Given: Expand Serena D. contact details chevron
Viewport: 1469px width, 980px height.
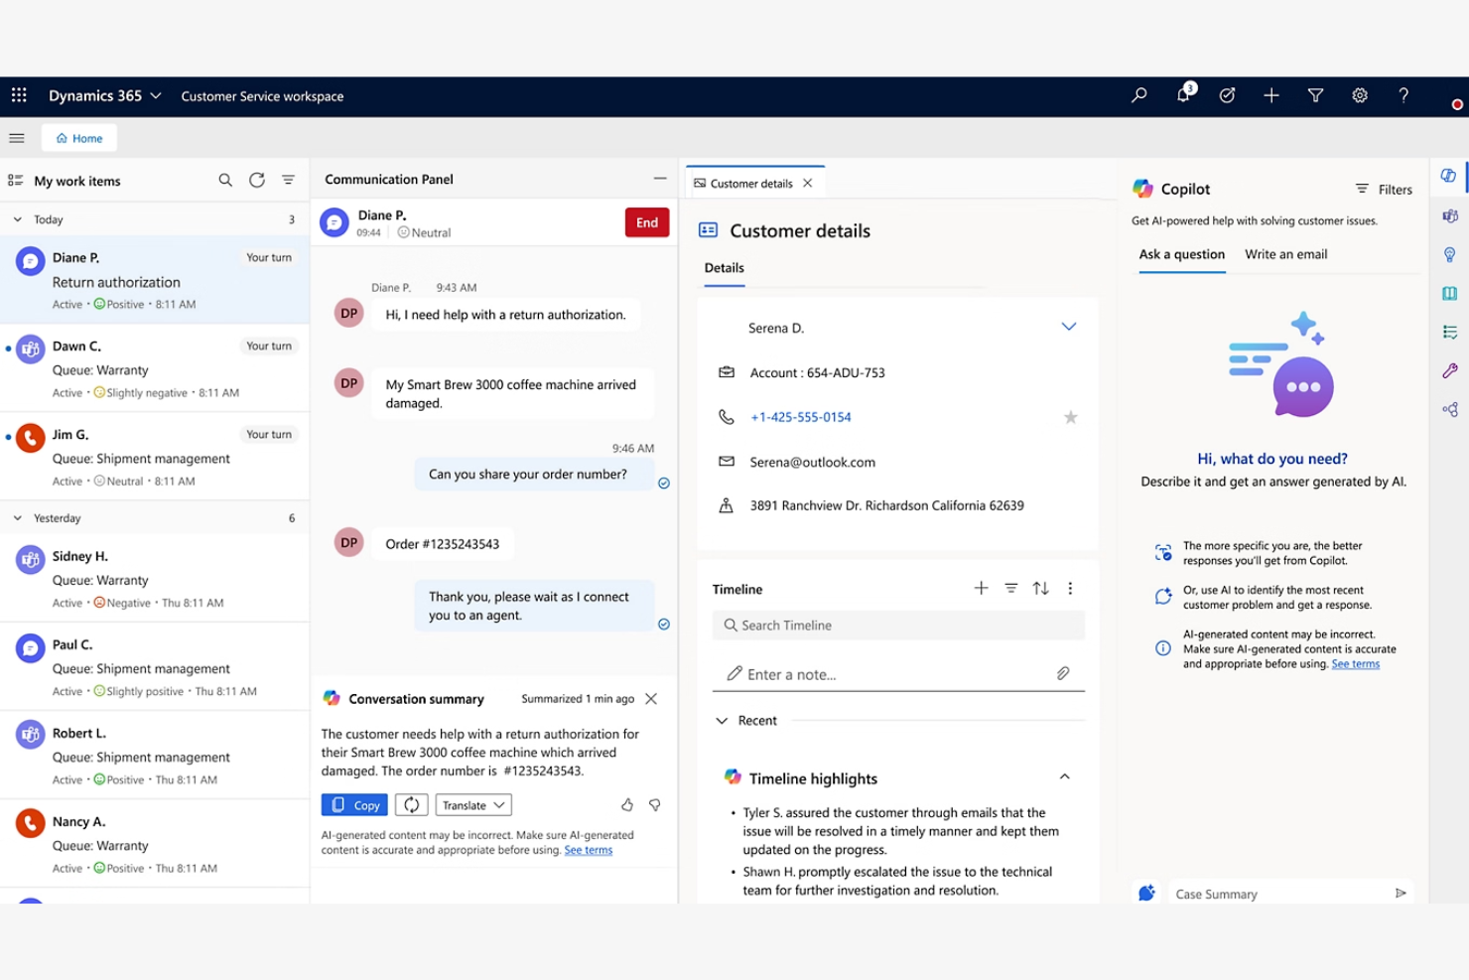Looking at the screenshot, I should click(x=1069, y=327).
